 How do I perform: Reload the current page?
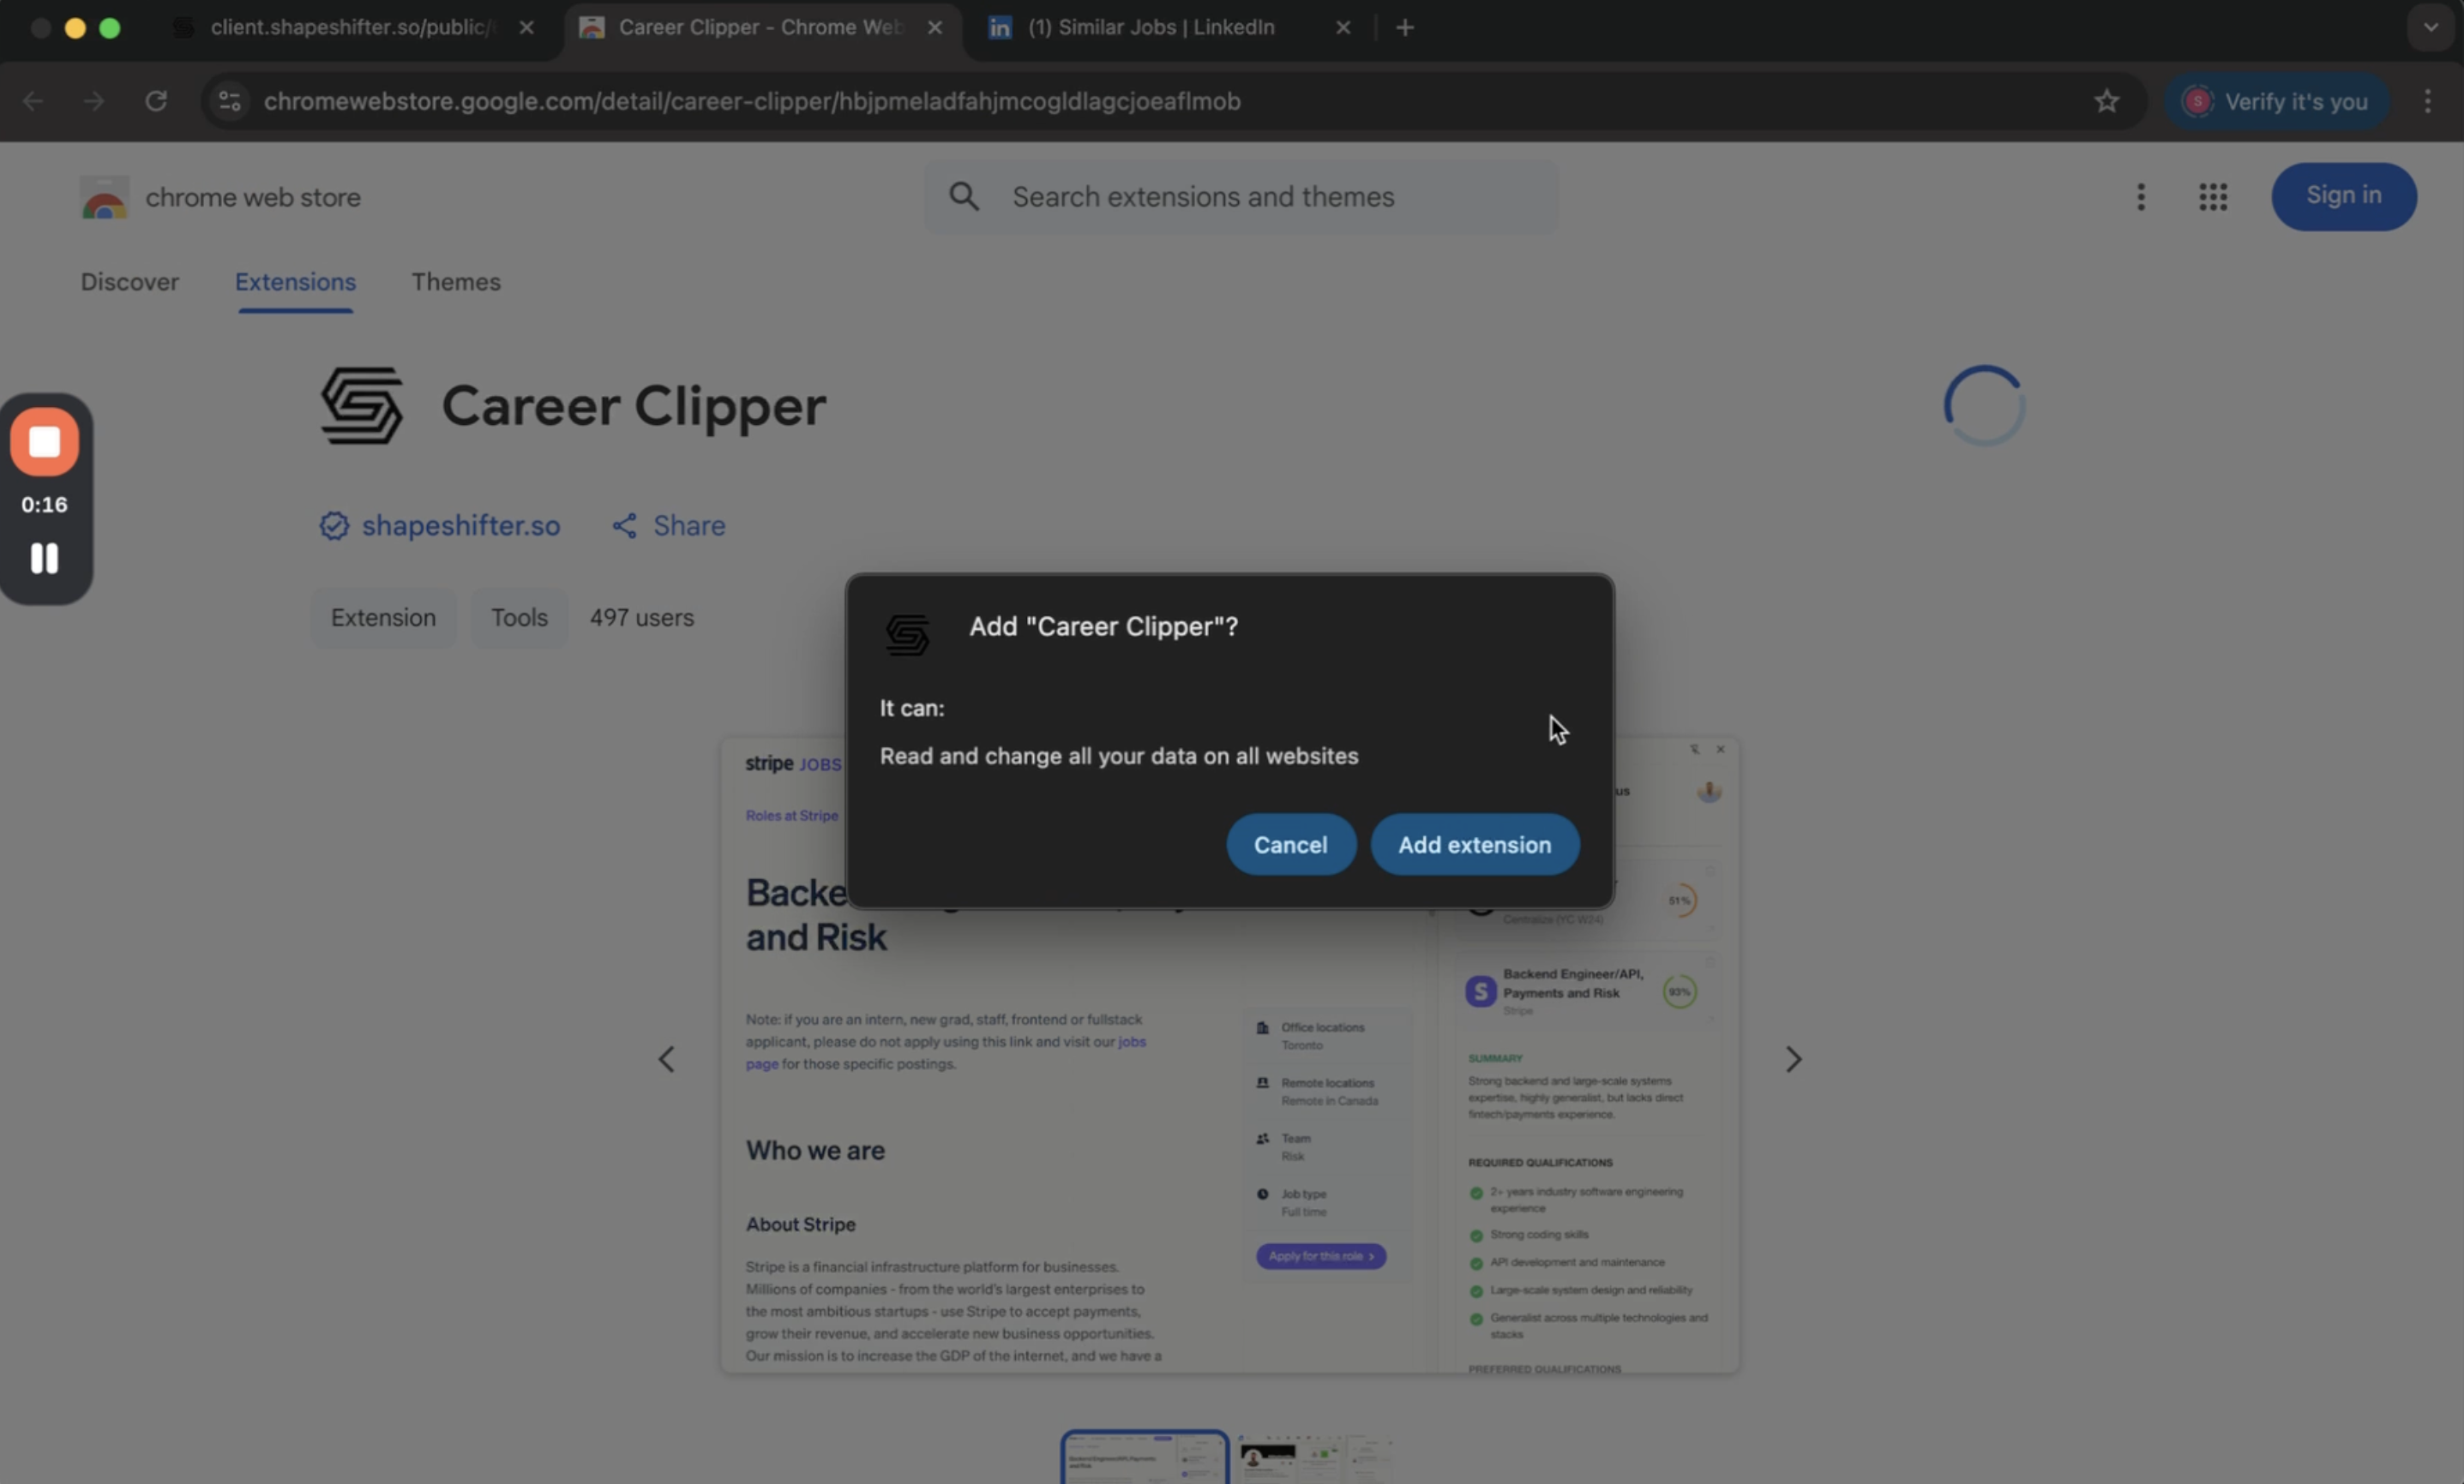(x=156, y=101)
